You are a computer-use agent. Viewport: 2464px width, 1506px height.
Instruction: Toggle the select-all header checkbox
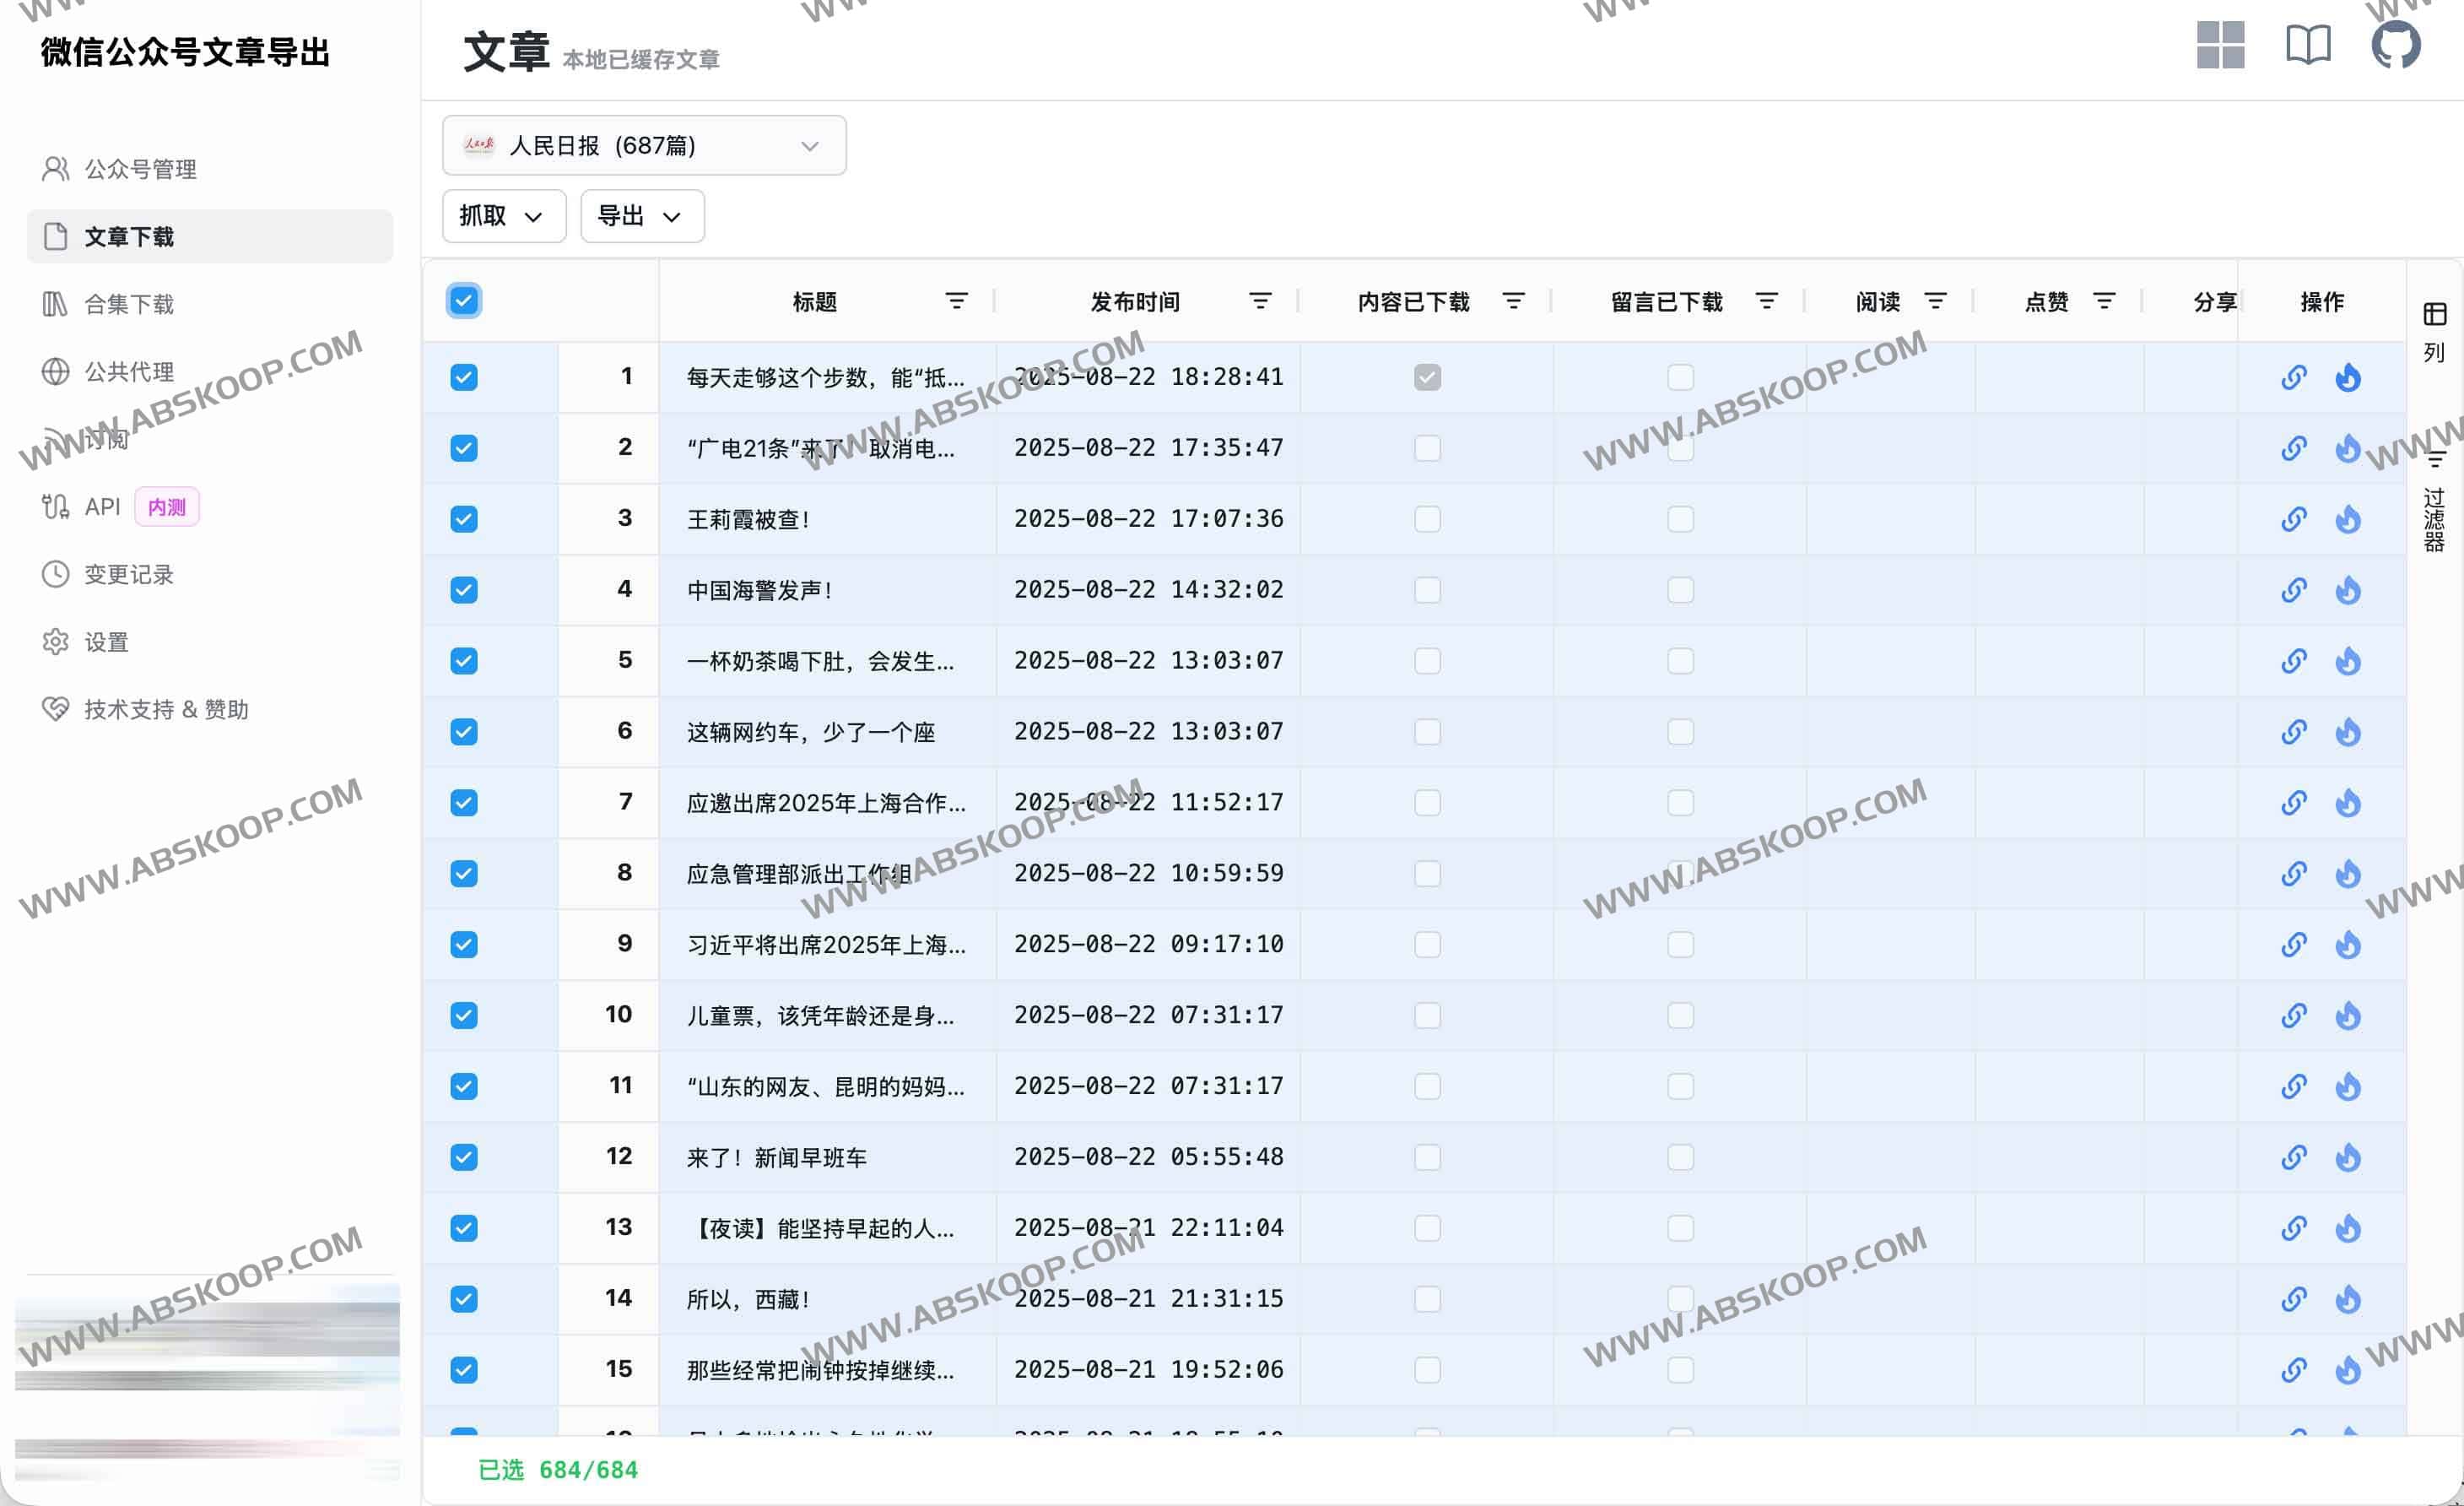[464, 301]
